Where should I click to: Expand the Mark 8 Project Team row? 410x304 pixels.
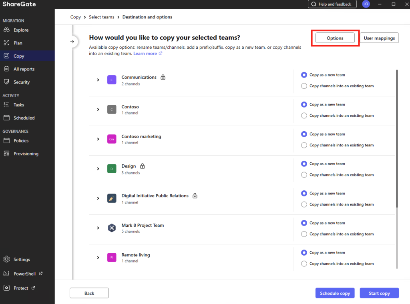pos(98,228)
